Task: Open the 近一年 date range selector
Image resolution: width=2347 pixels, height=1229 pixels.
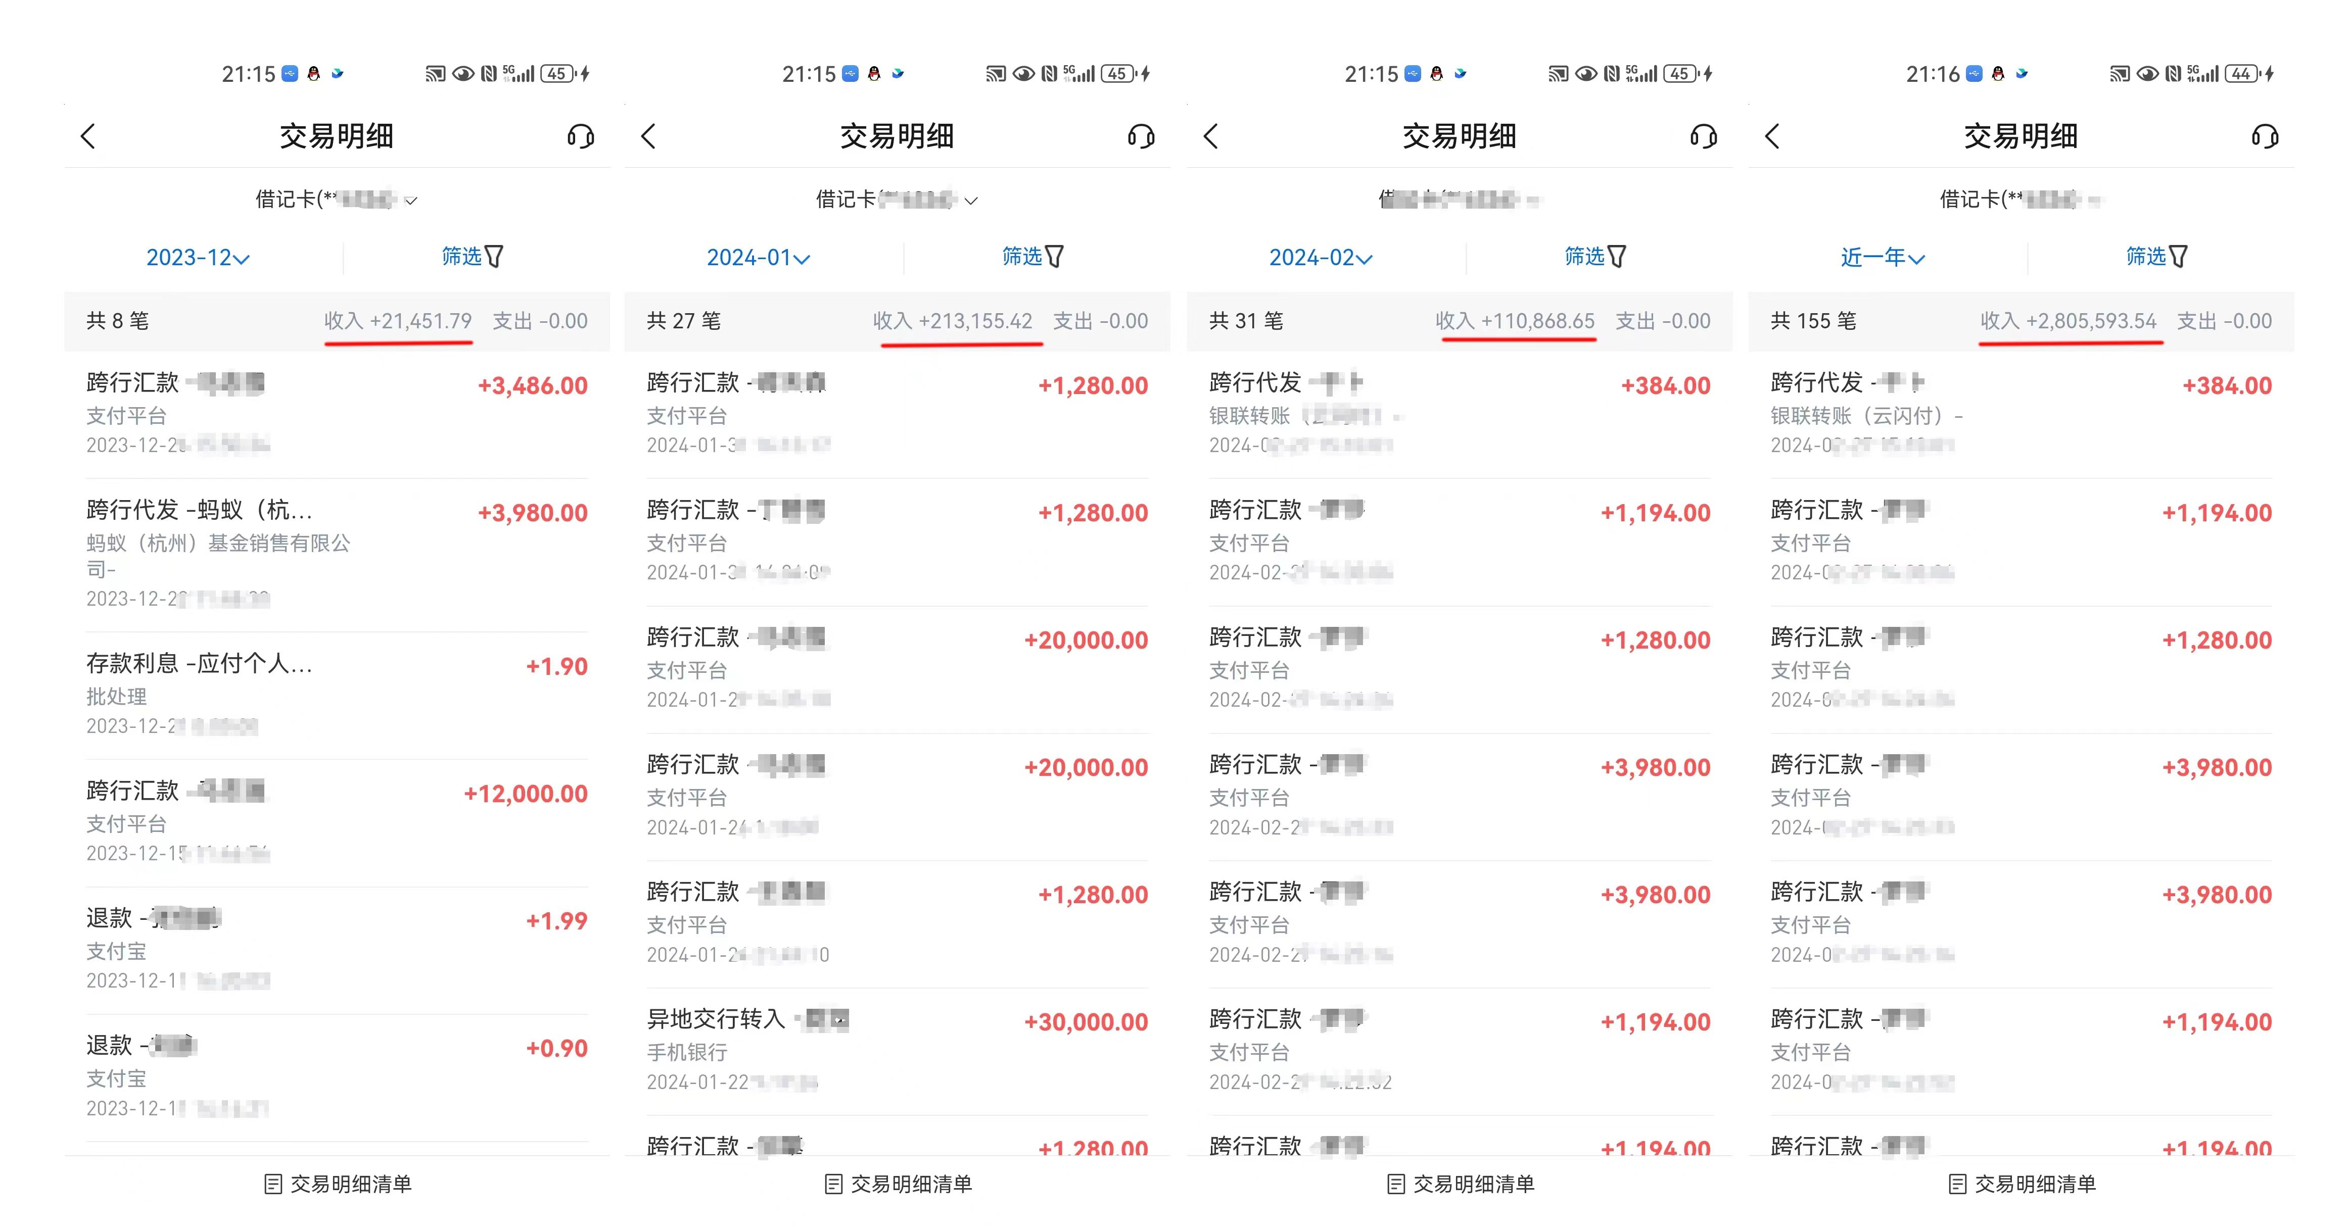Action: [x=1883, y=258]
